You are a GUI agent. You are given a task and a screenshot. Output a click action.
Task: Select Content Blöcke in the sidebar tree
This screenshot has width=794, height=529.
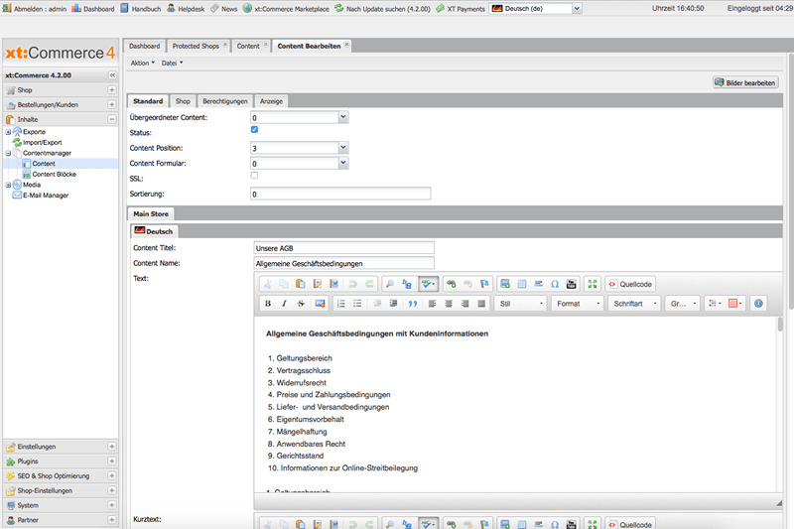point(55,174)
